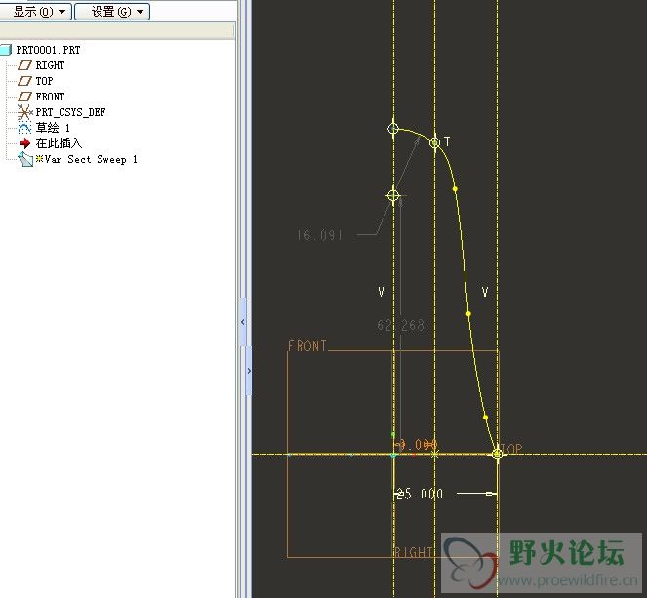Click the right arrow on panel divider

coord(249,371)
